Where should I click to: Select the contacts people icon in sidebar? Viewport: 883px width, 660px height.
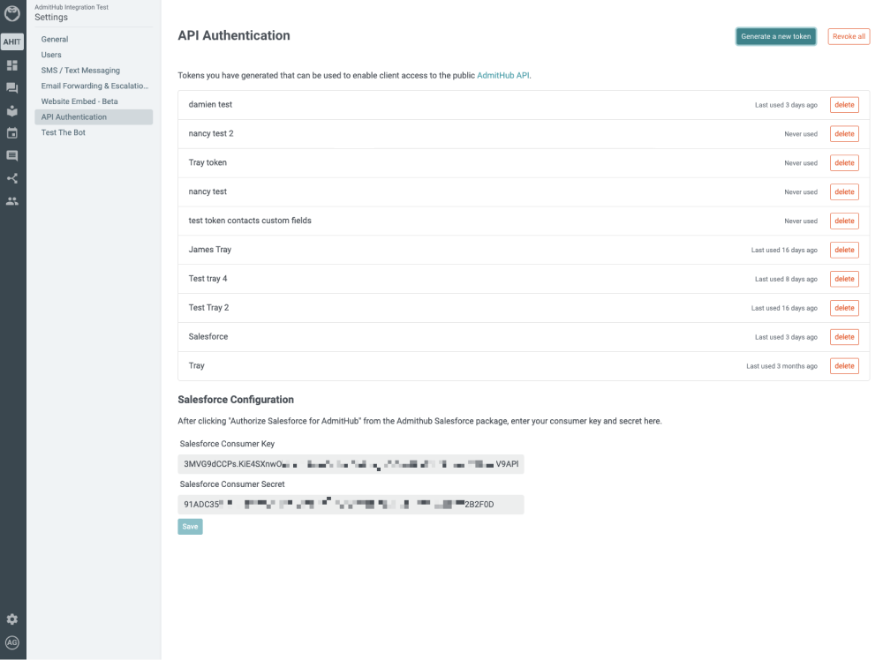coord(11,200)
